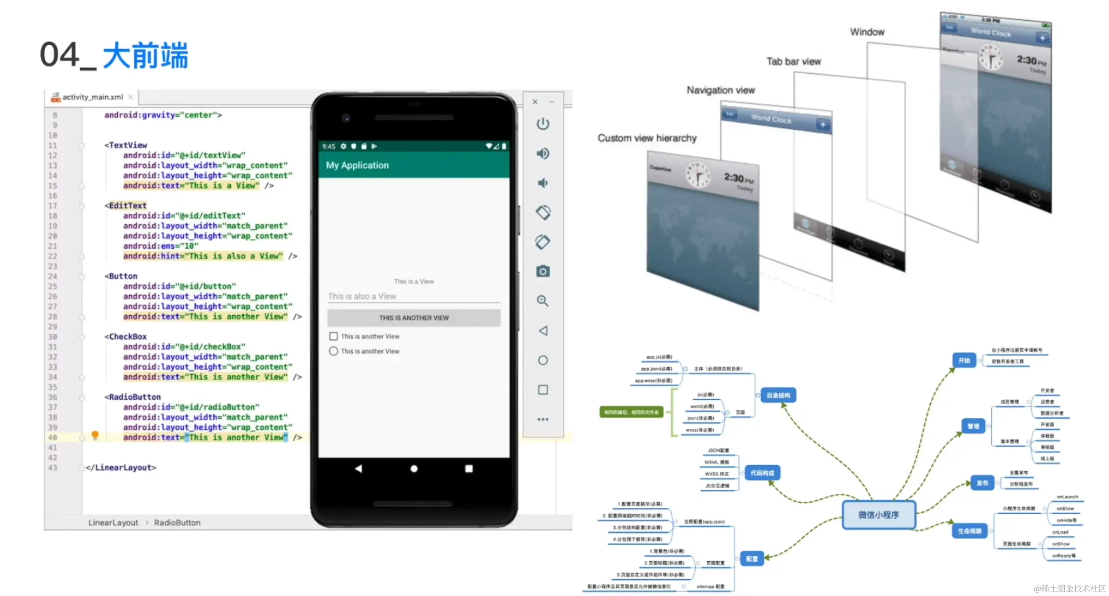This screenshot has height=596, width=1109.
Task: Fold the RadioButton tag in the gutter
Action: click(x=82, y=397)
